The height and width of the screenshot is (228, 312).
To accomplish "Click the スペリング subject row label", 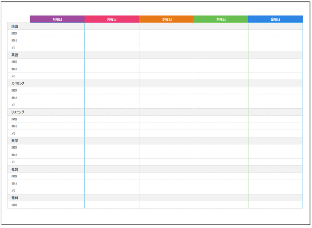I will tap(18, 83).
